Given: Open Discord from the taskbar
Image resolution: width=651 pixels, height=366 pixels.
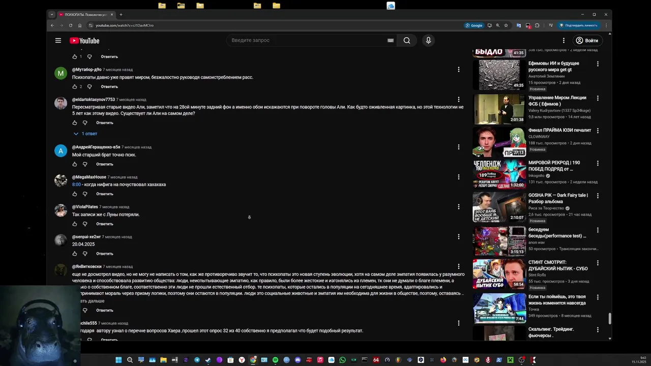Looking at the screenshot, I should coord(298,360).
